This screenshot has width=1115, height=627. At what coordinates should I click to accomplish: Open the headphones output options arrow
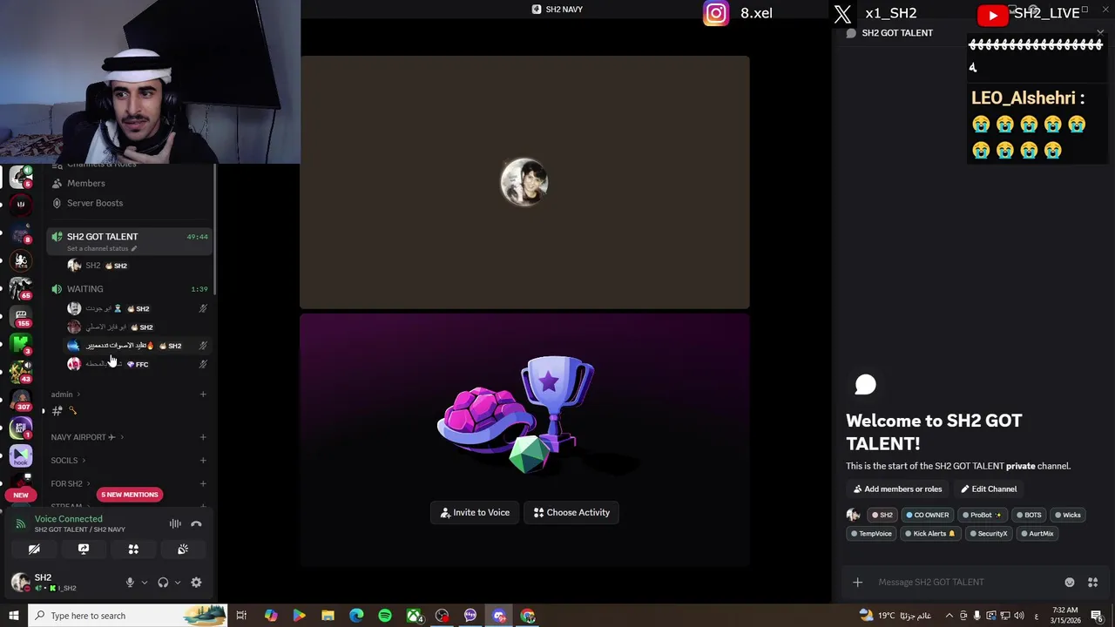point(177,583)
